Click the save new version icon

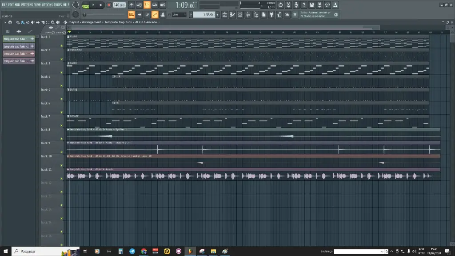tap(319, 5)
